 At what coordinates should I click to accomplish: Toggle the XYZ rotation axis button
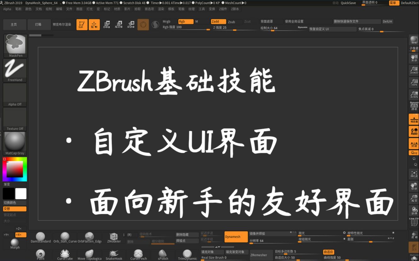(414, 153)
